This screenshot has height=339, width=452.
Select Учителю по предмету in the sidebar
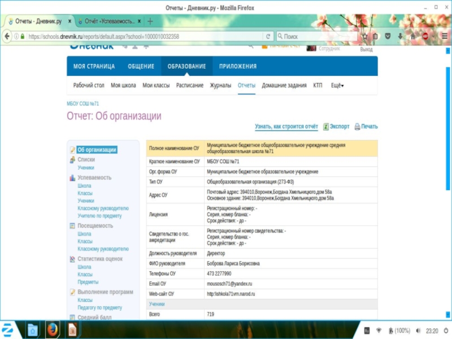pos(99,216)
